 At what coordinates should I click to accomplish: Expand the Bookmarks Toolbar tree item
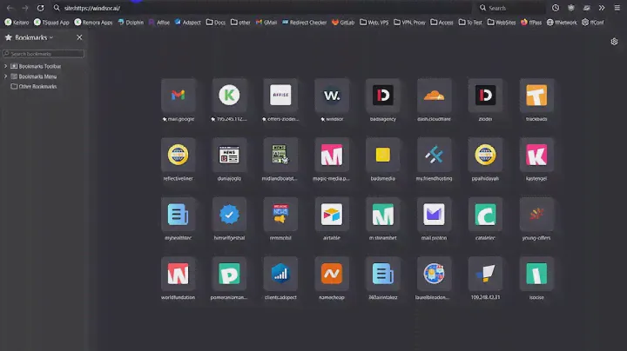click(x=6, y=66)
